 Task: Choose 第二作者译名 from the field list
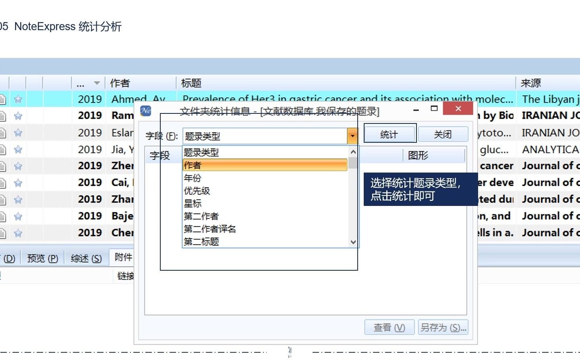tap(265, 229)
